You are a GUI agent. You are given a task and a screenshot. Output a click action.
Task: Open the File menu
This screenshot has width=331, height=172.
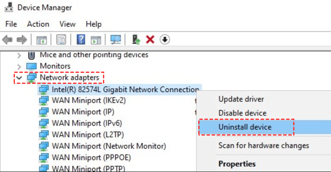point(11,24)
